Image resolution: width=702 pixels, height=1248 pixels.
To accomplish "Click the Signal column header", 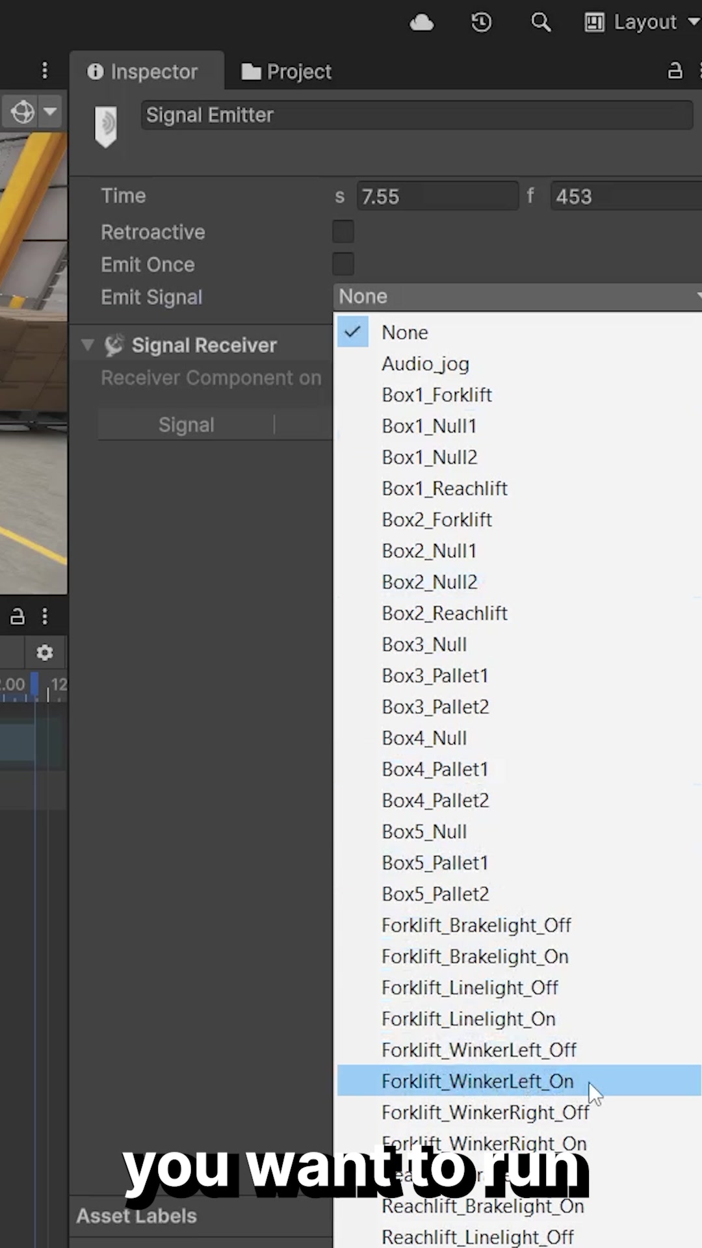I will (186, 425).
